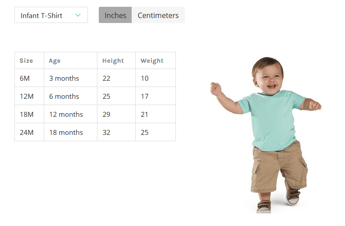Click weight value 17 cell

point(144,97)
